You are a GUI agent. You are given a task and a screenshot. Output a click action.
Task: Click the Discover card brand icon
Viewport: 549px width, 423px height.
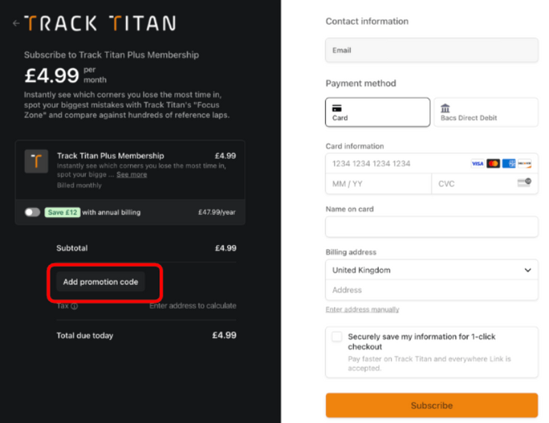point(525,163)
